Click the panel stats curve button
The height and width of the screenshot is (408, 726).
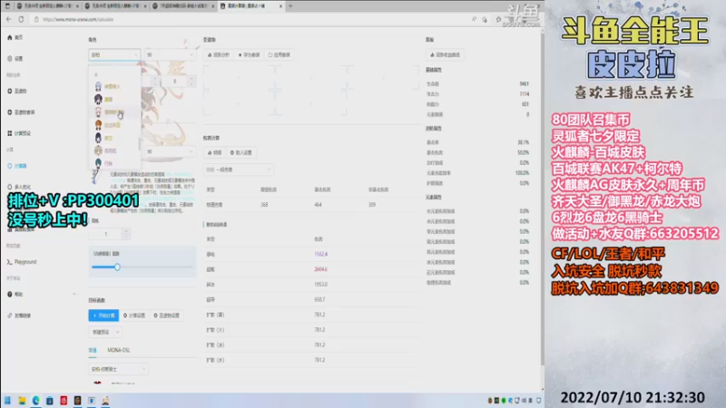445,54
